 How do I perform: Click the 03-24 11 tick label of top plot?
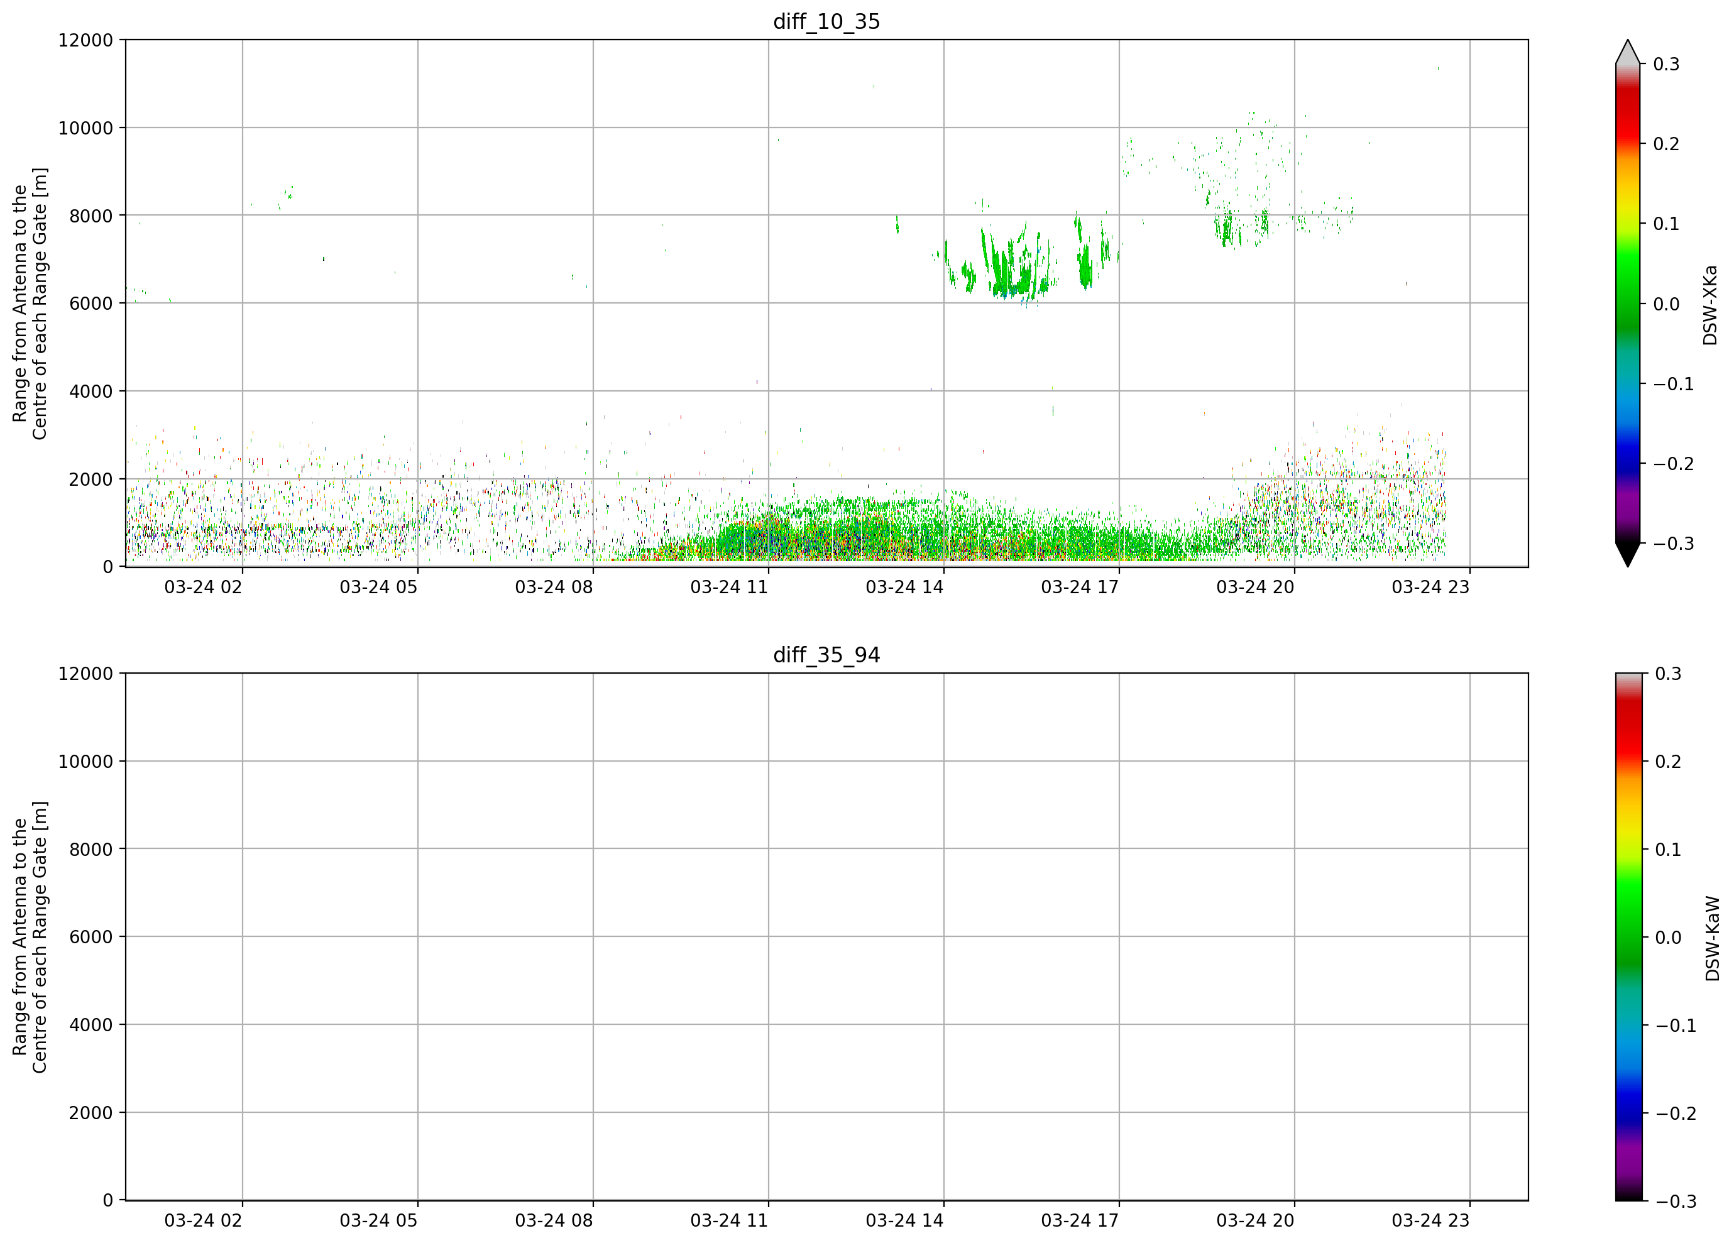[x=728, y=587]
